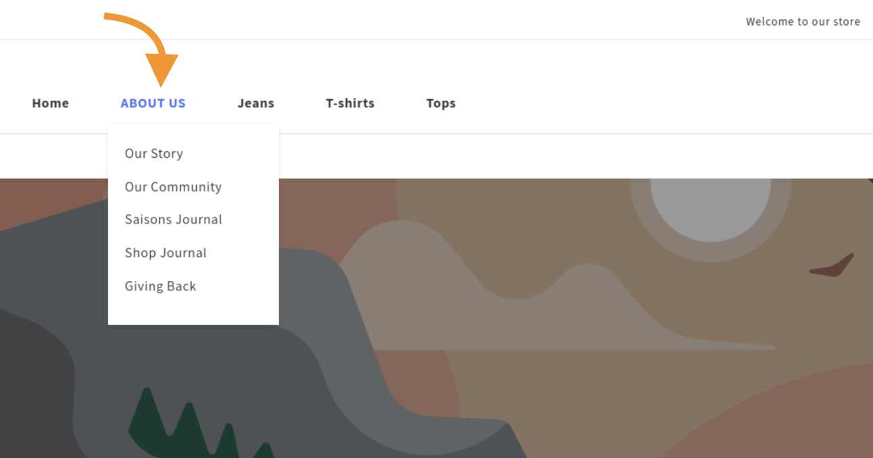The width and height of the screenshot is (873, 458).
Task: Select the Tops category
Action: (x=441, y=103)
